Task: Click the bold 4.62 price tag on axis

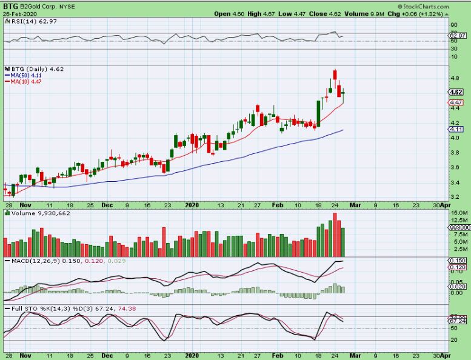Action: 456,92
